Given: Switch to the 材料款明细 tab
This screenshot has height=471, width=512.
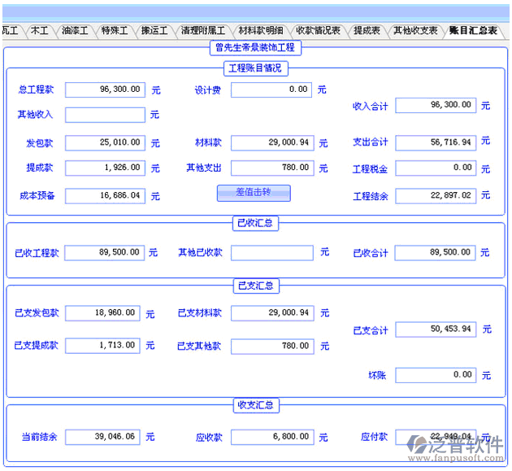Looking at the screenshot, I should [x=258, y=31].
